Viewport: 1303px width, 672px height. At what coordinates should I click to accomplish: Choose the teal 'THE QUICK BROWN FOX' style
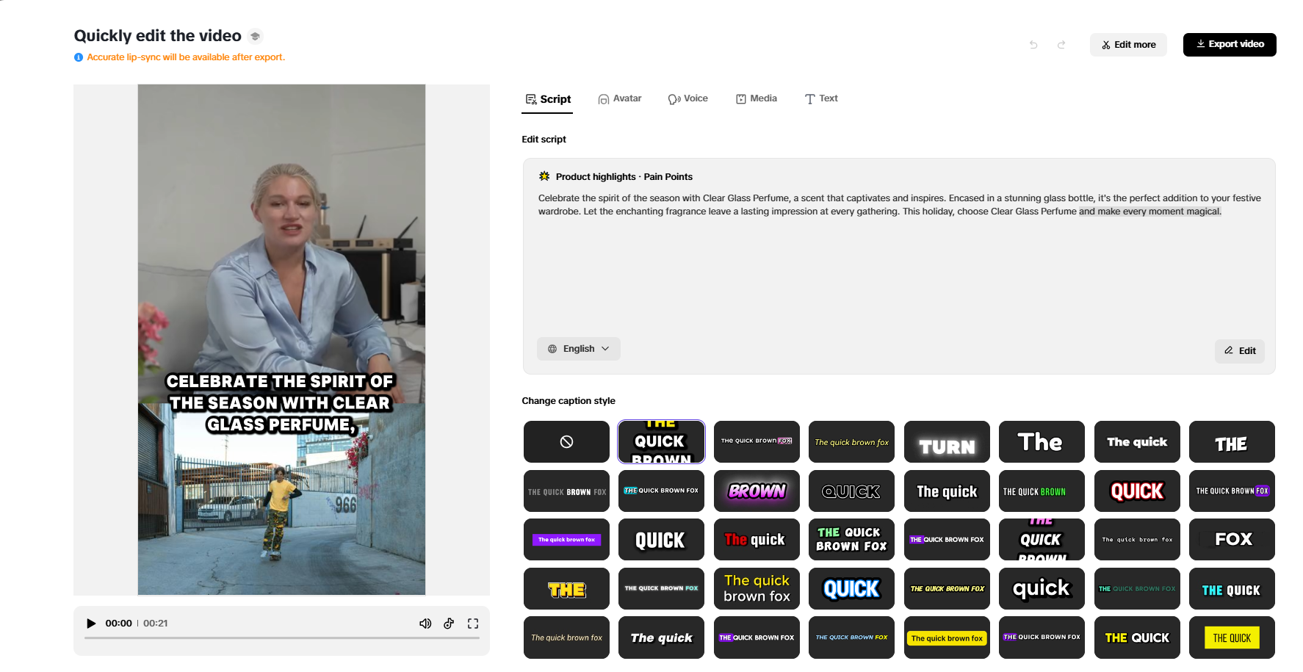coord(1137,589)
